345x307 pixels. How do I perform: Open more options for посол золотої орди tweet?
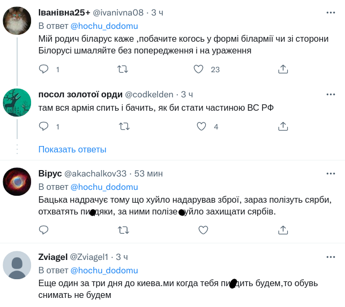pyautogui.click(x=331, y=94)
